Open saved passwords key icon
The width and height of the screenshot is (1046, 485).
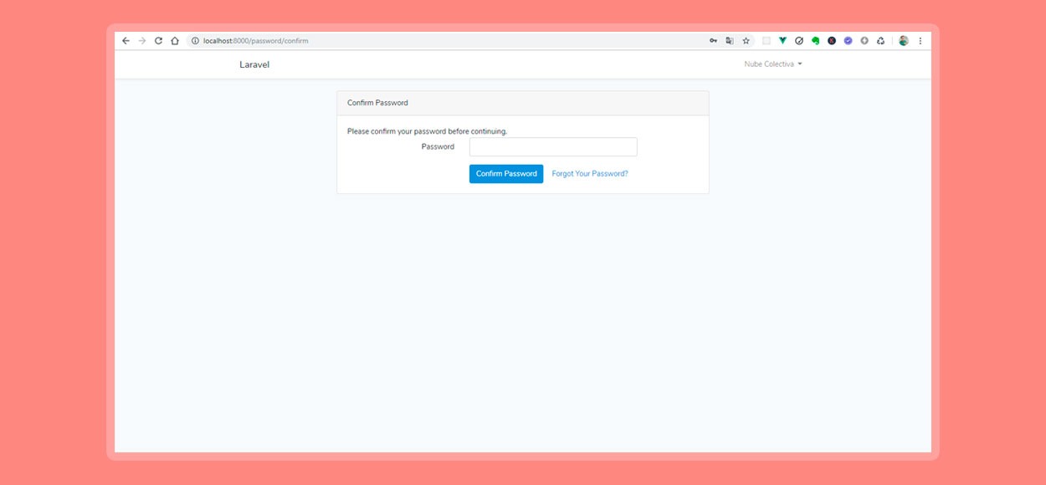click(714, 41)
